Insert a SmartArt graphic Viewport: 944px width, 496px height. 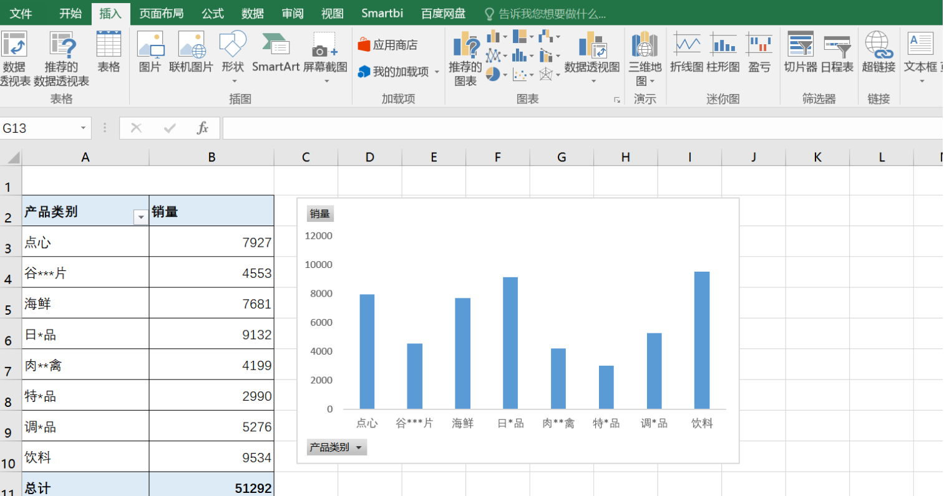click(276, 52)
